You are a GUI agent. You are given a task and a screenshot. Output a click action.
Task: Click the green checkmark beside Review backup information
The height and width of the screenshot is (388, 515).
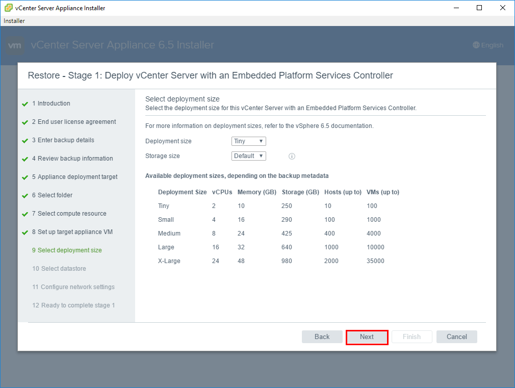[x=25, y=160]
